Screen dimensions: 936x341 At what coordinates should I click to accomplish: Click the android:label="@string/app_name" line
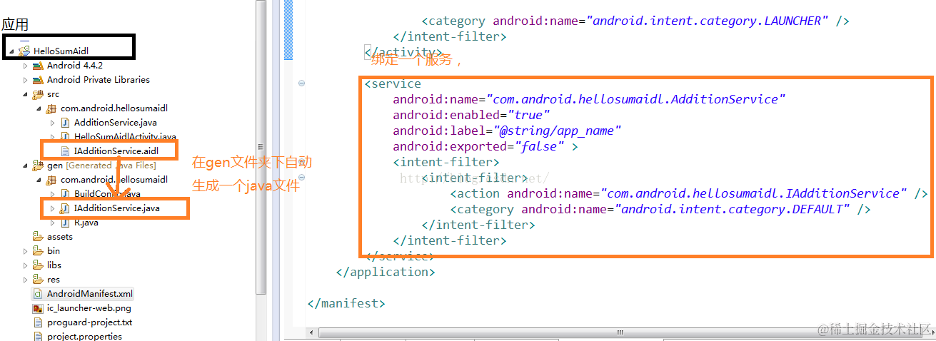tap(507, 131)
